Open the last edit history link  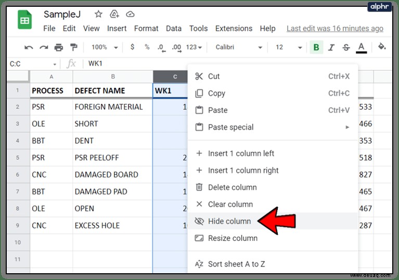click(x=335, y=29)
